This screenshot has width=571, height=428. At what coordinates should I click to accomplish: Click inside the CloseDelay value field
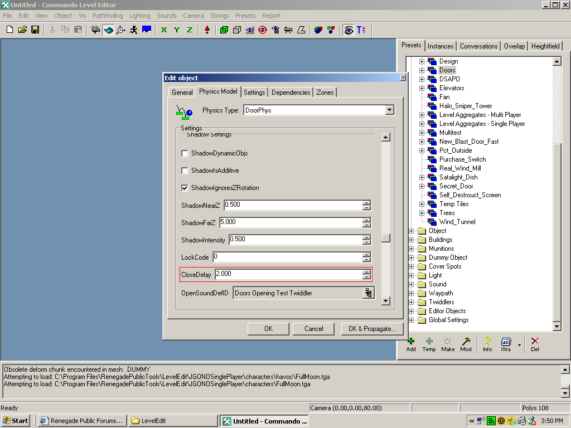pos(287,274)
